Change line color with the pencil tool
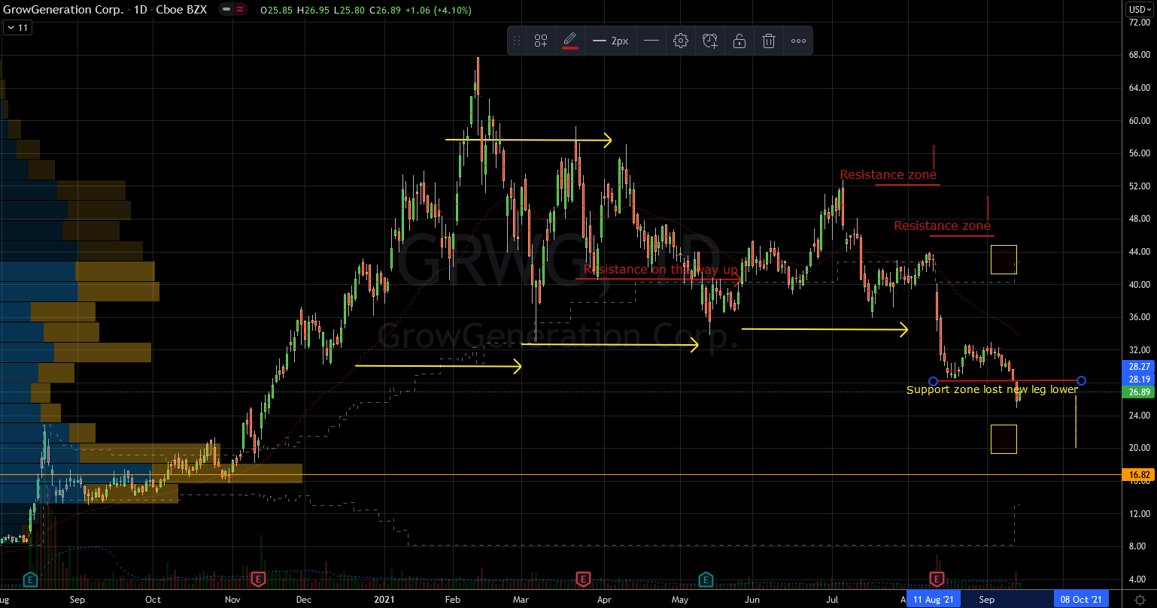 click(x=570, y=41)
